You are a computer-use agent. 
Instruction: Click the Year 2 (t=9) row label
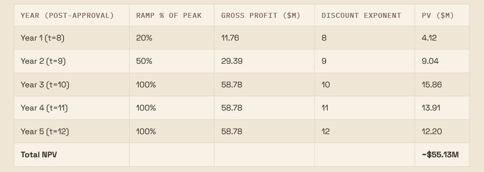point(43,61)
